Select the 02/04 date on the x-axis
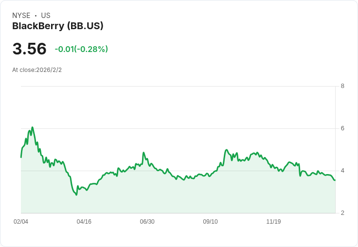This screenshot has height=247, width=358. click(x=21, y=222)
